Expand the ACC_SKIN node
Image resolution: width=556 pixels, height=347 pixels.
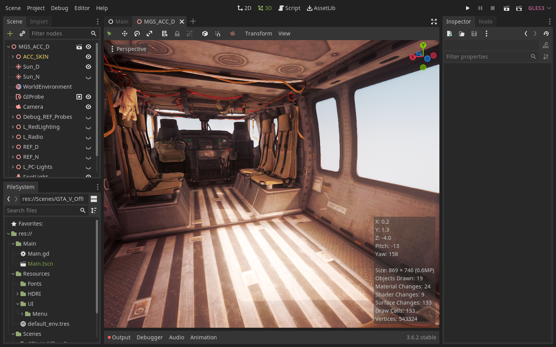tap(13, 57)
